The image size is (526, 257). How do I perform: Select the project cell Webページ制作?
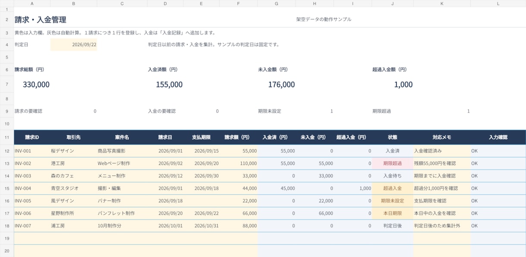point(122,163)
